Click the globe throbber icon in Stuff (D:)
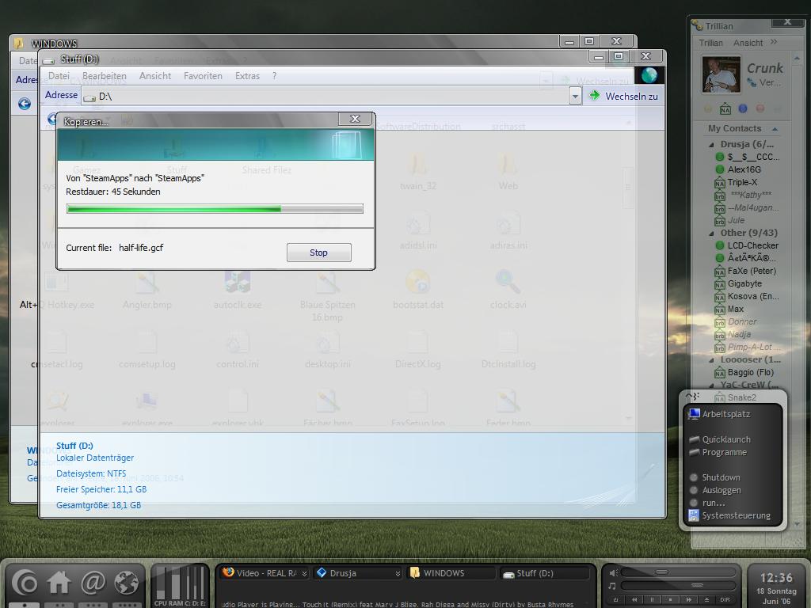Screen dimensions: 811x608 [x=649, y=75]
